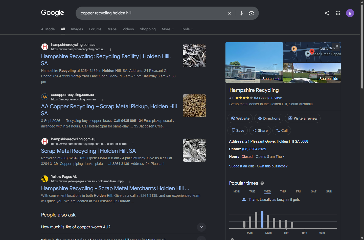This screenshot has width=364, height=240.
Task: Switch to the Maps tab
Action: [x=112, y=29]
